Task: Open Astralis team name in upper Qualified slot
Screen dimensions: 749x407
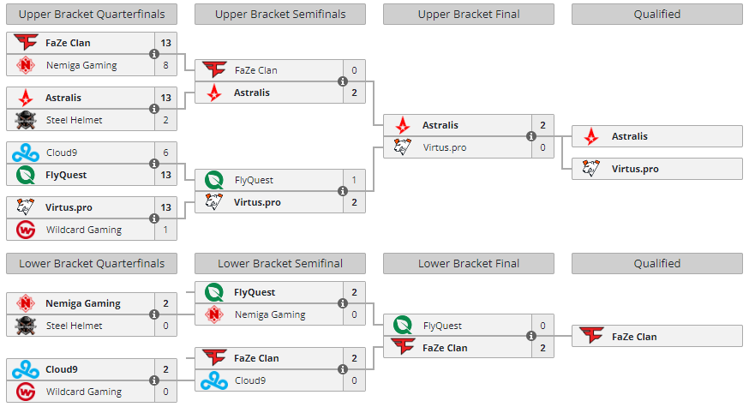Action: [629, 136]
